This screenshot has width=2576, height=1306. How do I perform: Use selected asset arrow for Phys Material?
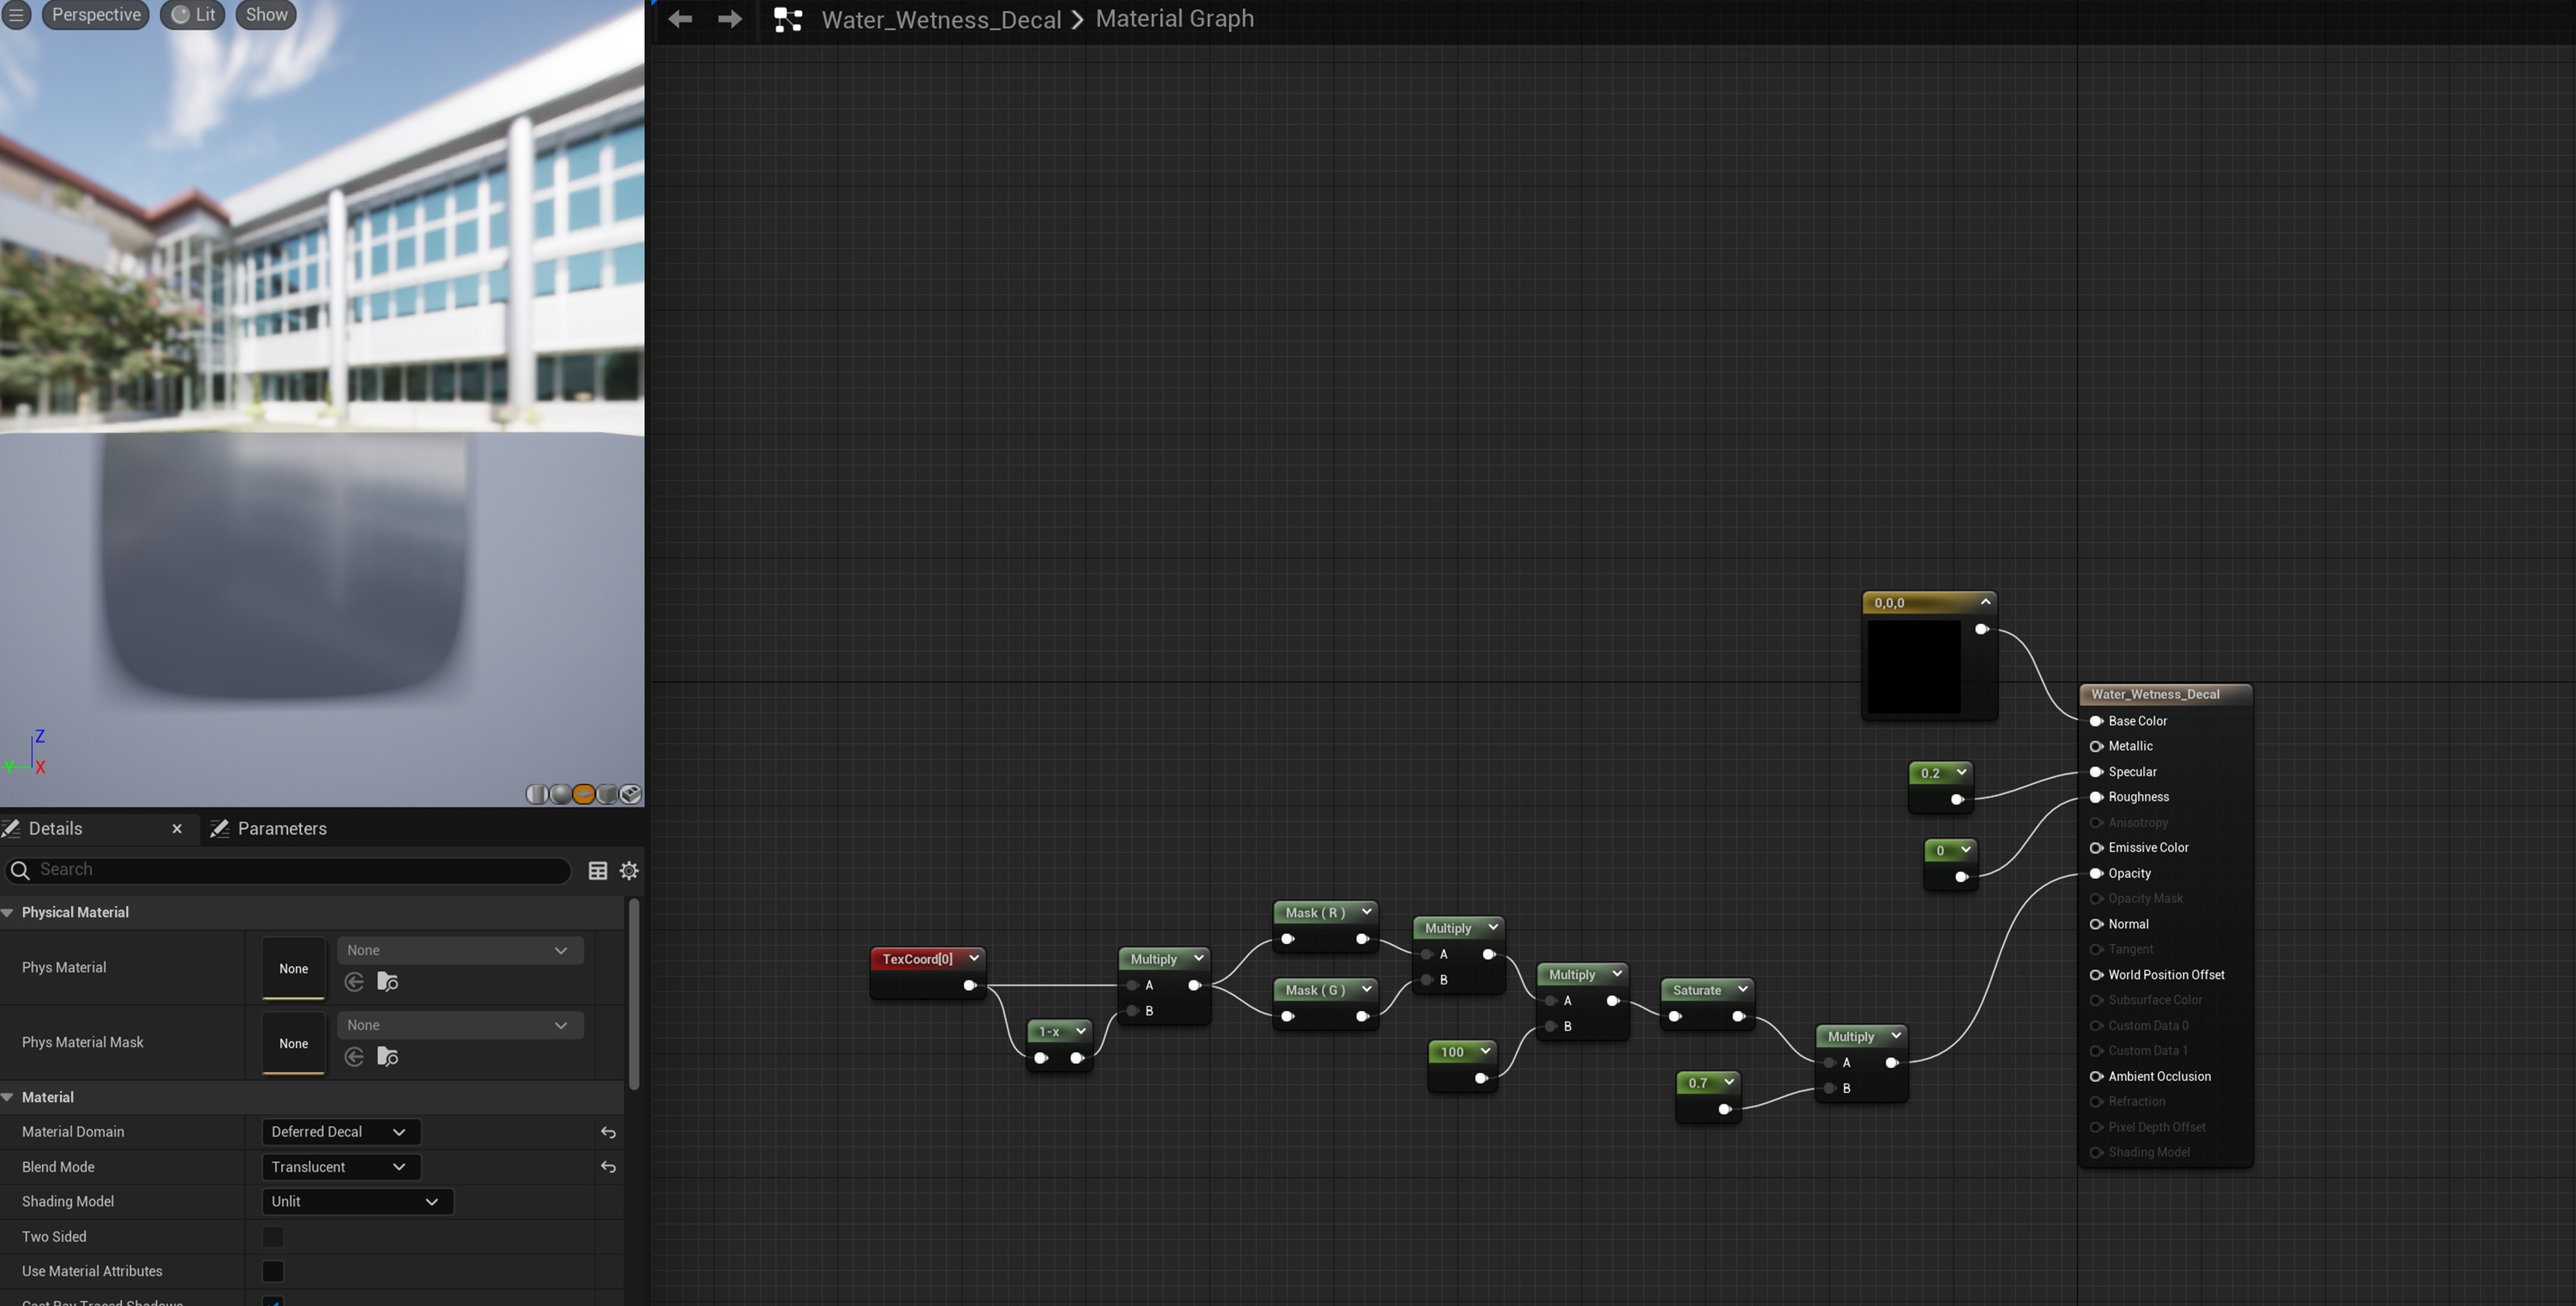[354, 981]
